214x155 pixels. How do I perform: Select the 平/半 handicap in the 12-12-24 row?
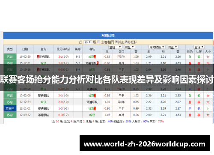pos(122,102)
